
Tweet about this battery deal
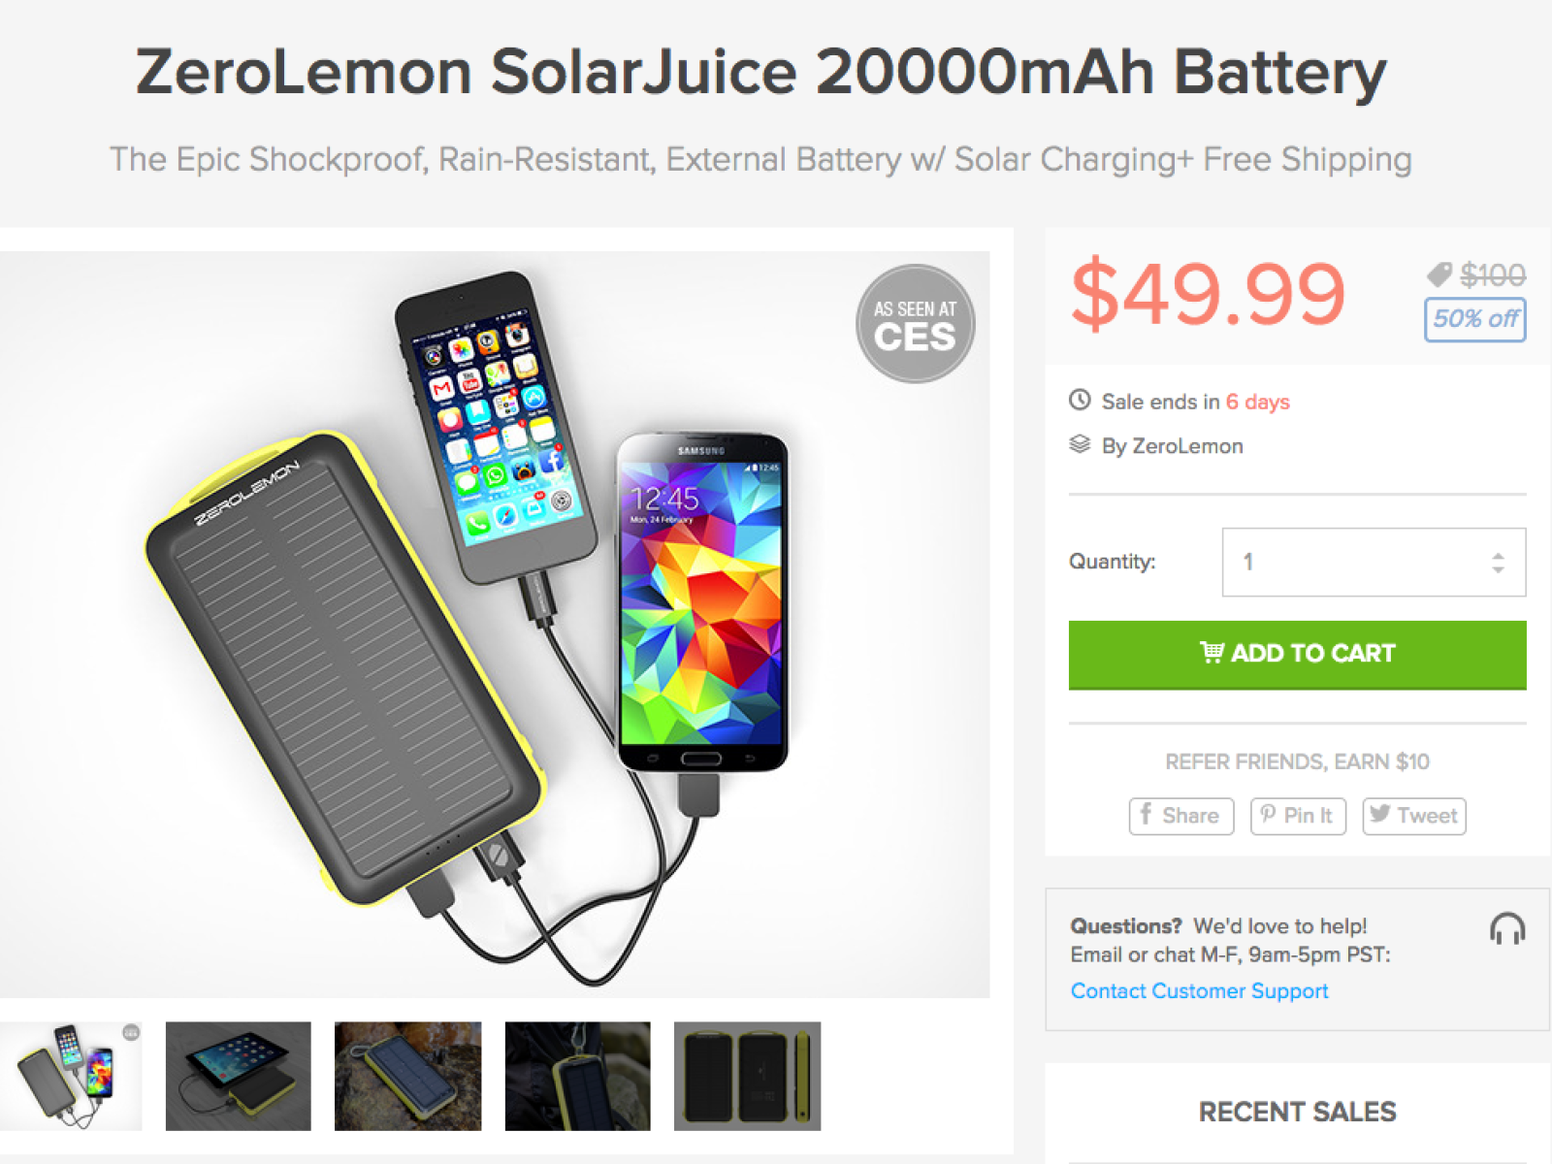[x=1414, y=816]
